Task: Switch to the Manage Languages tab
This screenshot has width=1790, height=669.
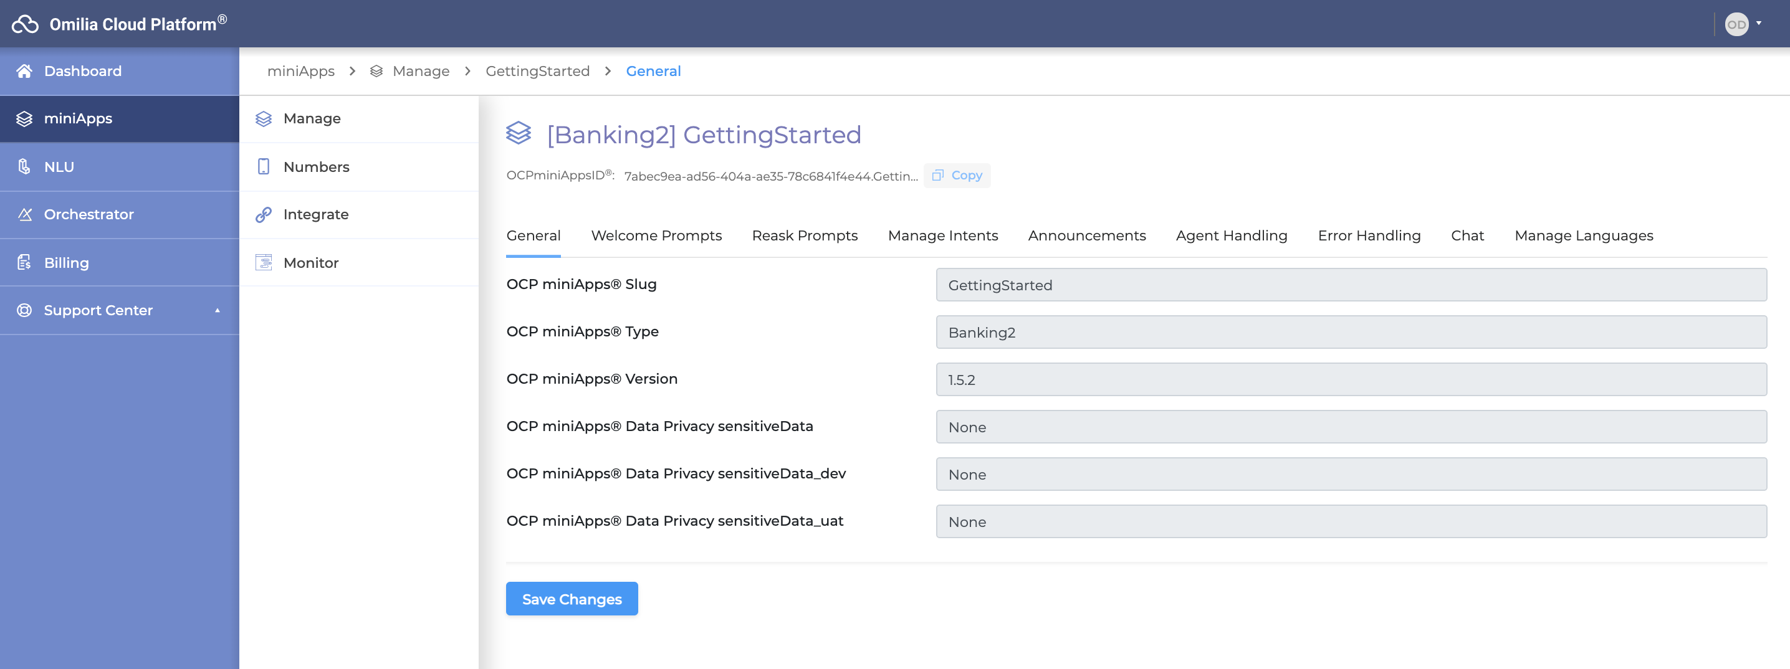Action: click(1584, 235)
